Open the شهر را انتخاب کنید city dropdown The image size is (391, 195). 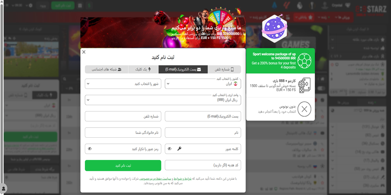click(x=123, y=84)
